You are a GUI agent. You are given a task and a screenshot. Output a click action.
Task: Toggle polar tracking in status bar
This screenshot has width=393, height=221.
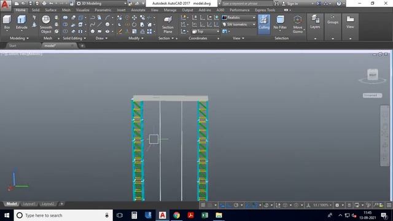pos(236,205)
